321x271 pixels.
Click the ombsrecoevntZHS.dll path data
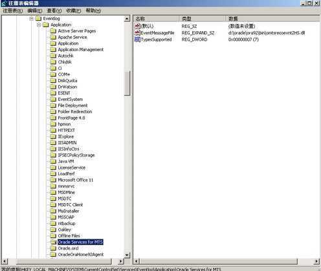267,33
